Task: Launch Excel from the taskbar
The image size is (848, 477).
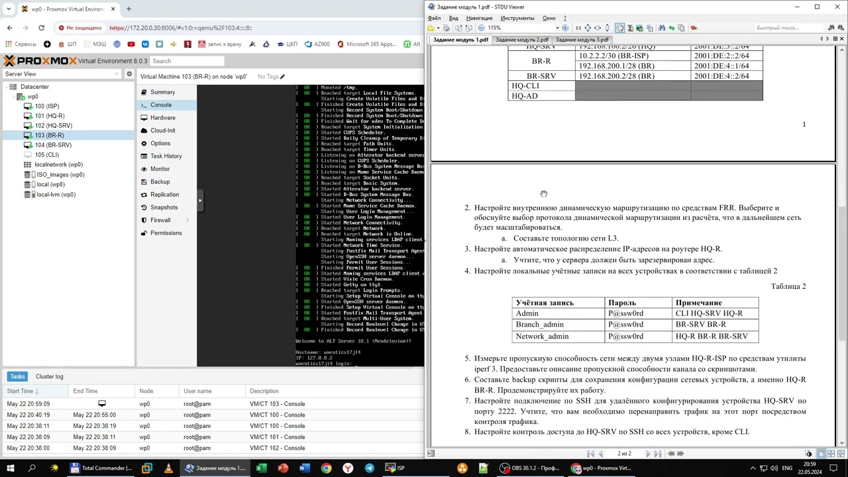Action: [x=261, y=468]
